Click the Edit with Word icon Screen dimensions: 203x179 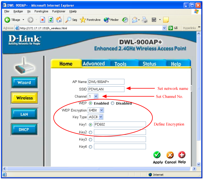(x=154, y=20)
